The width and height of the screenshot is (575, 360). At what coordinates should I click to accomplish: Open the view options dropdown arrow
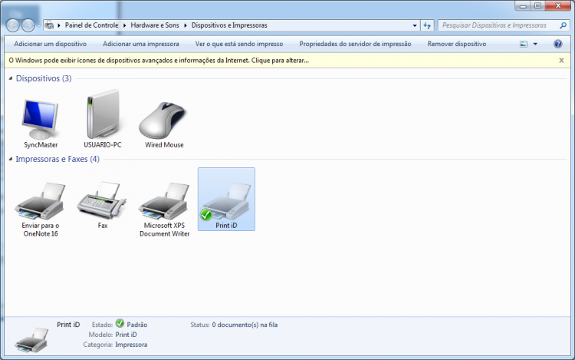[x=535, y=44]
